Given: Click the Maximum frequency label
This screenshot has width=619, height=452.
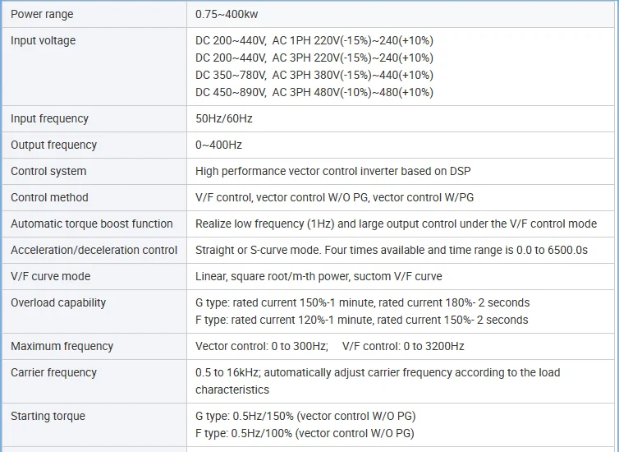Looking at the screenshot, I should pyautogui.click(x=60, y=346).
